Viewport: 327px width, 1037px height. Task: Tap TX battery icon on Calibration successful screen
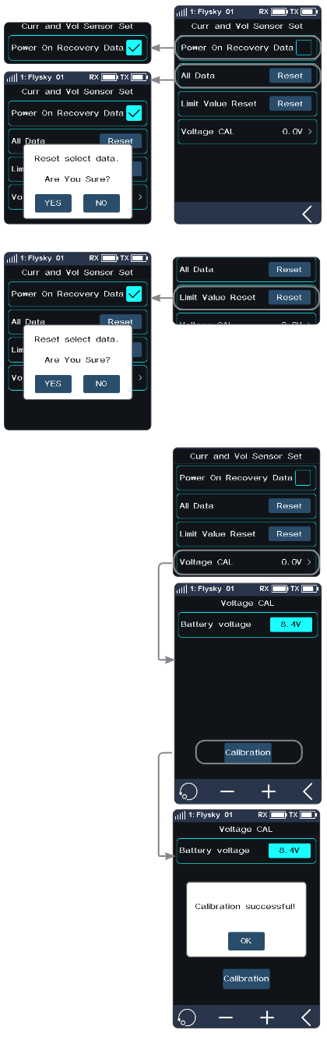[x=308, y=815]
